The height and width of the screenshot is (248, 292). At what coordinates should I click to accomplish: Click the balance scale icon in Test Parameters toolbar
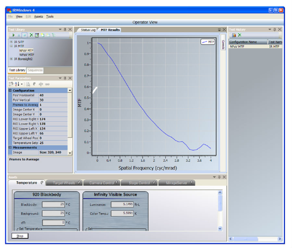click(41, 84)
